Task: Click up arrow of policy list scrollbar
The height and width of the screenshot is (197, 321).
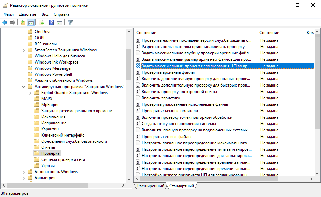Action: [x=317, y=32]
